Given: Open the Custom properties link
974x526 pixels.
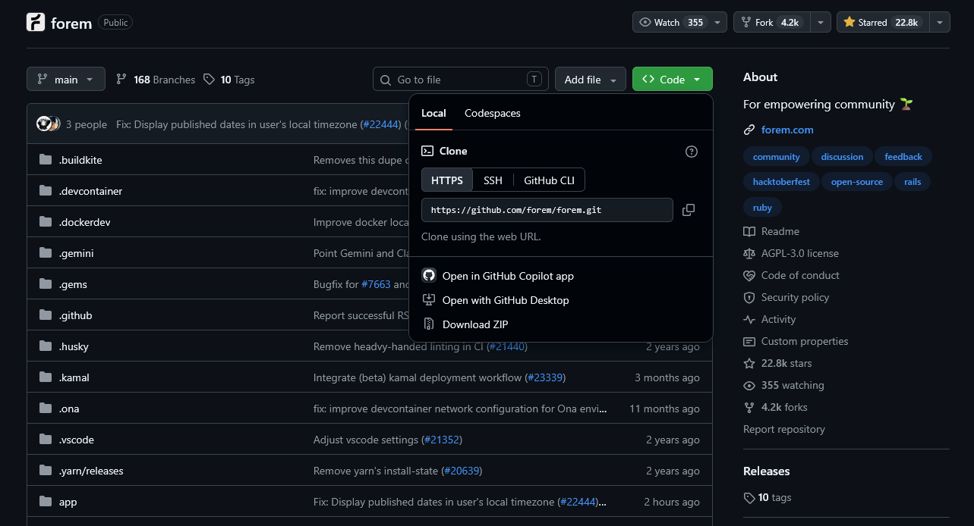Looking at the screenshot, I should click(x=796, y=342).
